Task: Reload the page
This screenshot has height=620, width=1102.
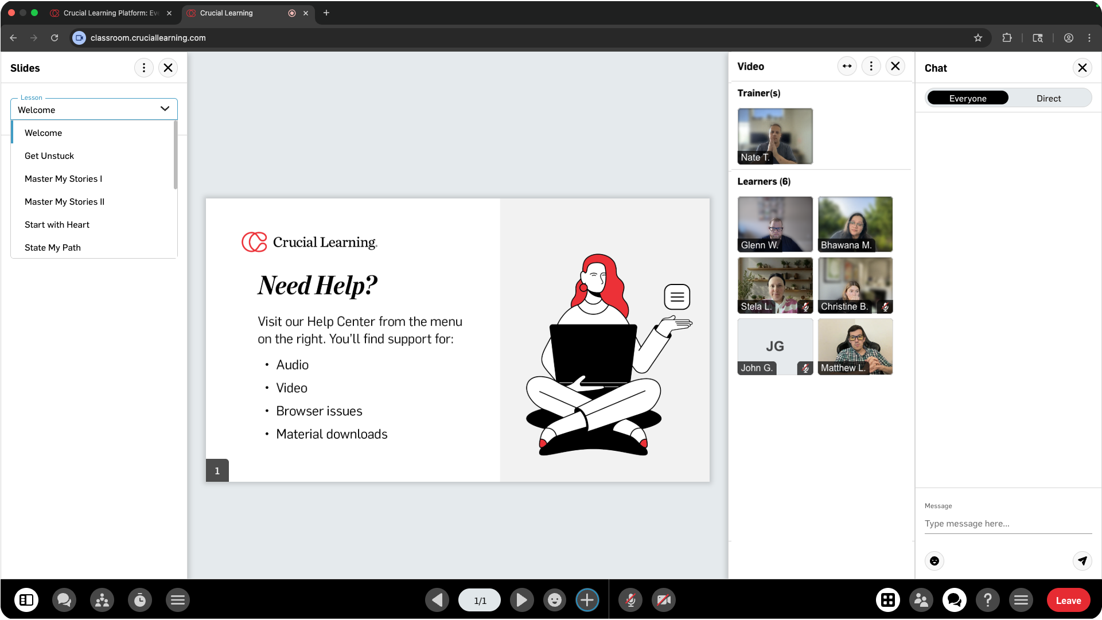Action: 54,38
